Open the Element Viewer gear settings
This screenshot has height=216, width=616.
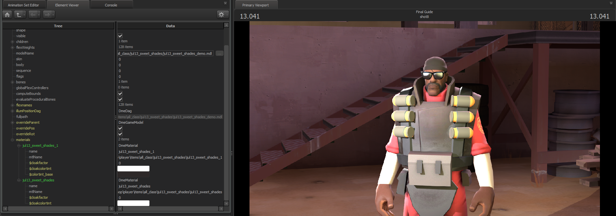(222, 14)
